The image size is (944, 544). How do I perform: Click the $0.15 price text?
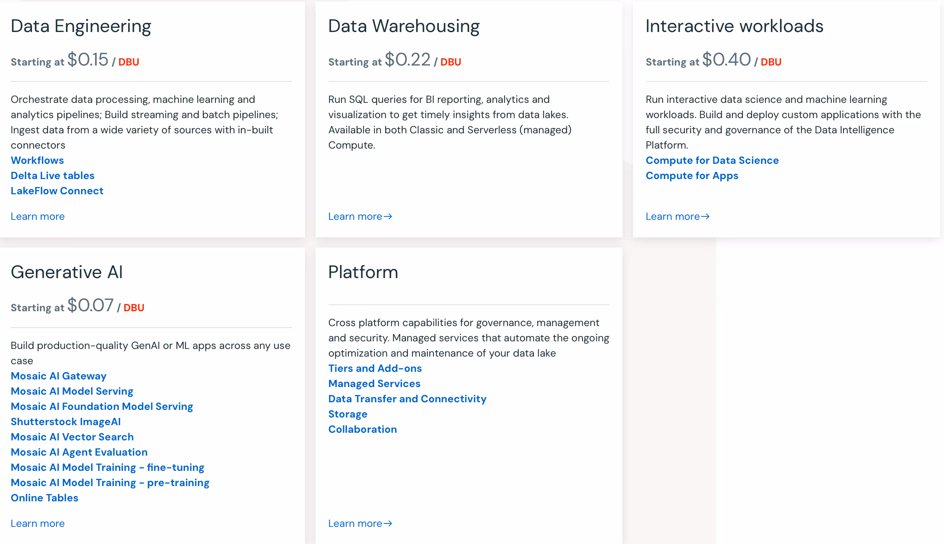point(88,60)
